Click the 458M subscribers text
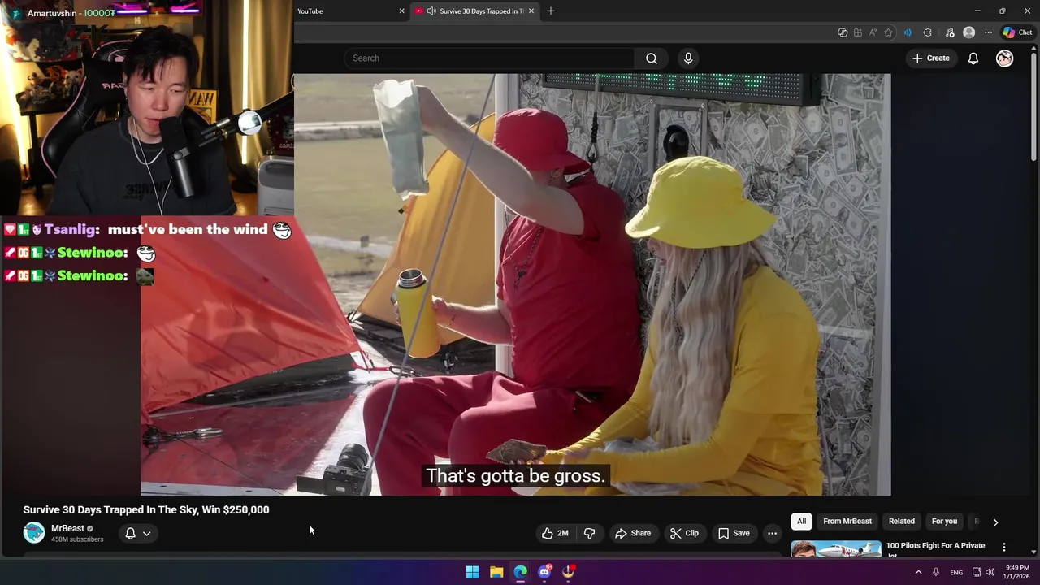 [77, 539]
